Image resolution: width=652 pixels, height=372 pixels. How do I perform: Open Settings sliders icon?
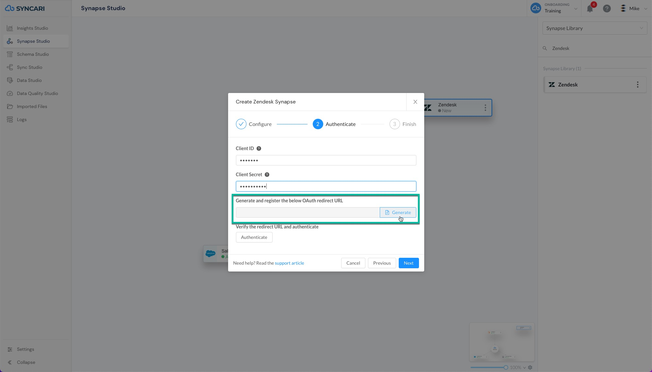pyautogui.click(x=10, y=349)
